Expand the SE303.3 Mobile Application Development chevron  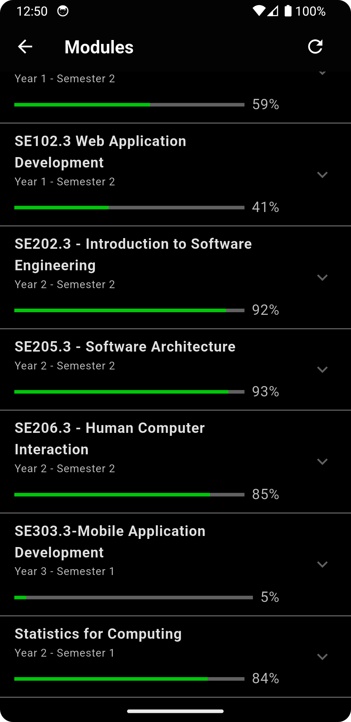(322, 564)
